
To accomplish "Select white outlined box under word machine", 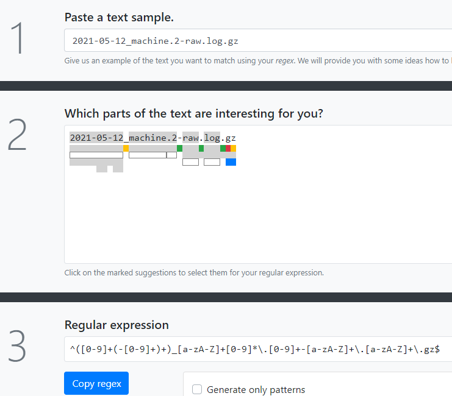I will pos(147,155).
